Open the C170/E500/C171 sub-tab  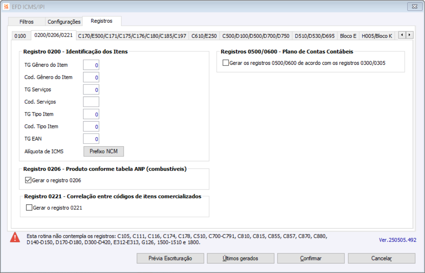pyautogui.click(x=132, y=36)
